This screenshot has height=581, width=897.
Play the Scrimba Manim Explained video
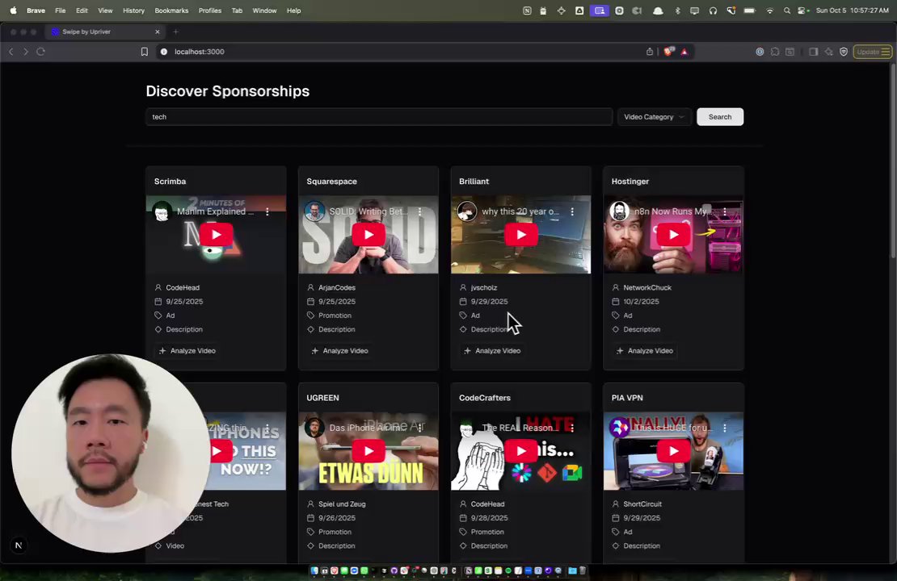(x=216, y=234)
